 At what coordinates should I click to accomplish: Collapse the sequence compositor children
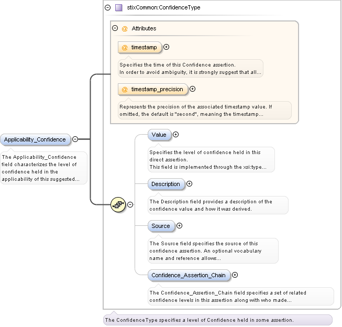pyautogui.click(x=130, y=204)
